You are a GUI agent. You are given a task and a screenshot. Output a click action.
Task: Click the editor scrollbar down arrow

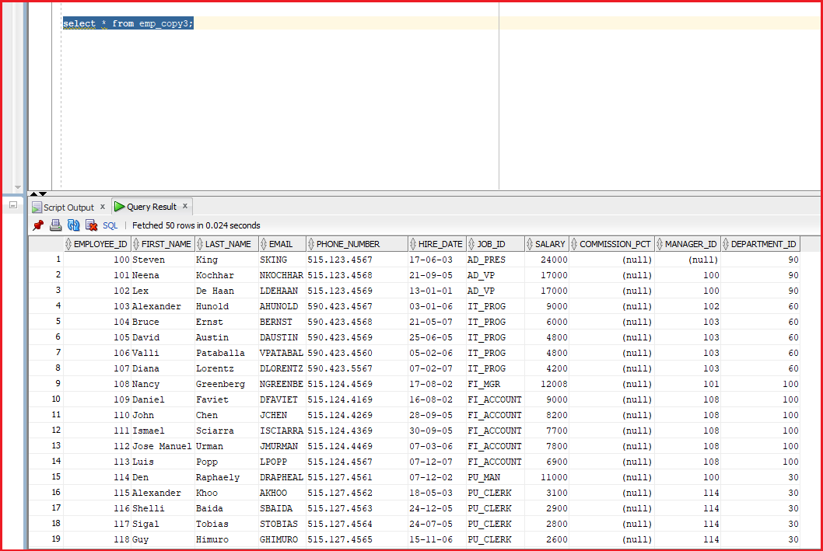pos(18,187)
